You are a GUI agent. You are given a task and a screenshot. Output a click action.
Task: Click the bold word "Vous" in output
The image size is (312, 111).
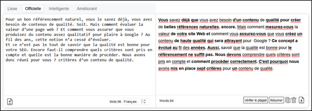[x=163, y=20]
